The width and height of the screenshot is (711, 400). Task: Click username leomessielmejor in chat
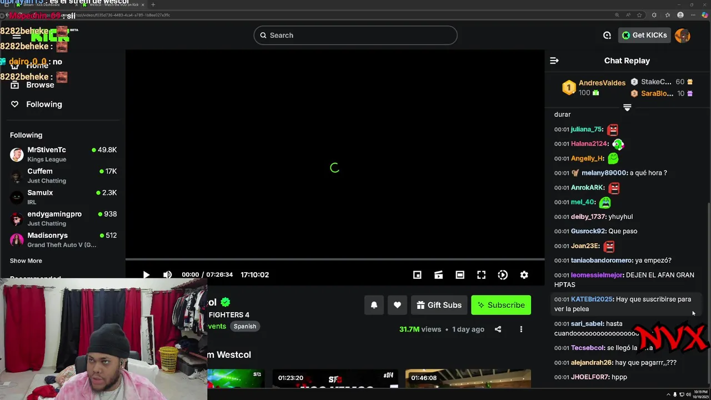click(597, 275)
